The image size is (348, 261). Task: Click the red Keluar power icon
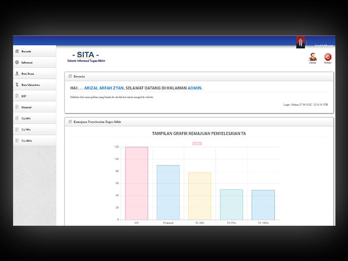coord(328,57)
